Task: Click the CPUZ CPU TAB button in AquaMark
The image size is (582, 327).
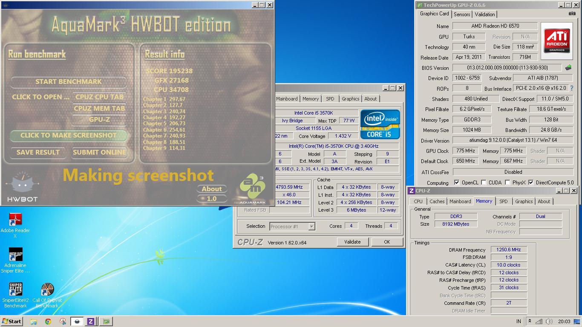Action: [99, 97]
